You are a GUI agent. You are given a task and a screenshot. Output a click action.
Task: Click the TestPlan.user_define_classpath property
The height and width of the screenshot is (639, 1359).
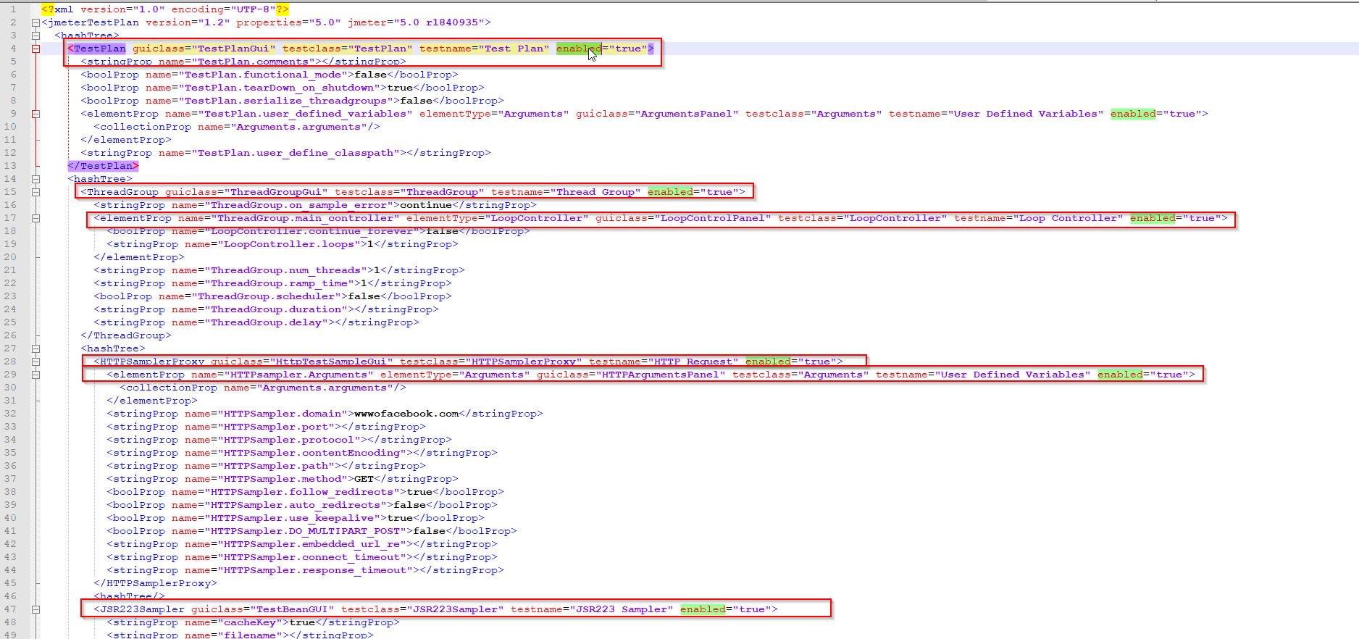[x=285, y=153]
